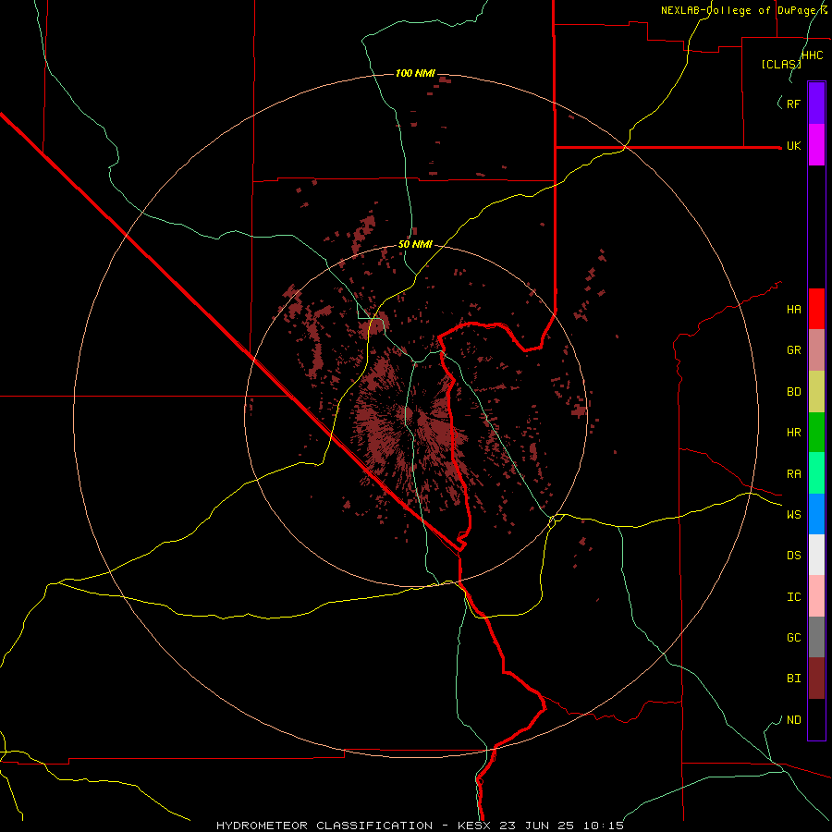Viewport: 832px width, 832px height.
Task: Click the BI legend label
Action: click(794, 679)
